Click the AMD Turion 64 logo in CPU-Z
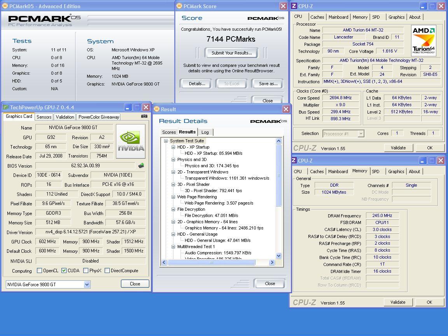 tap(424, 40)
